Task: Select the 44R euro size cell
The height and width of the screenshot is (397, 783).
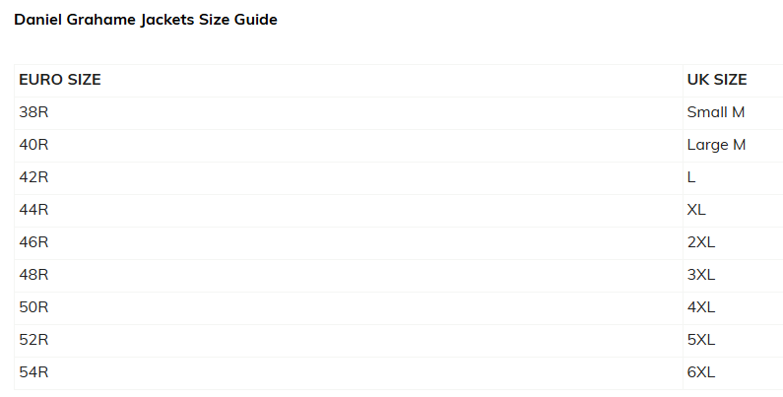Action: [x=33, y=210]
